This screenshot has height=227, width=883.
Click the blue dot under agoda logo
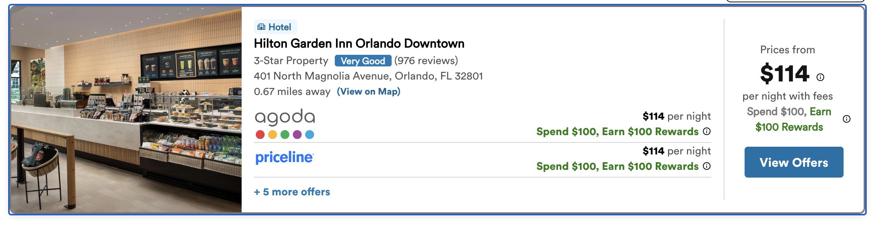[310, 134]
